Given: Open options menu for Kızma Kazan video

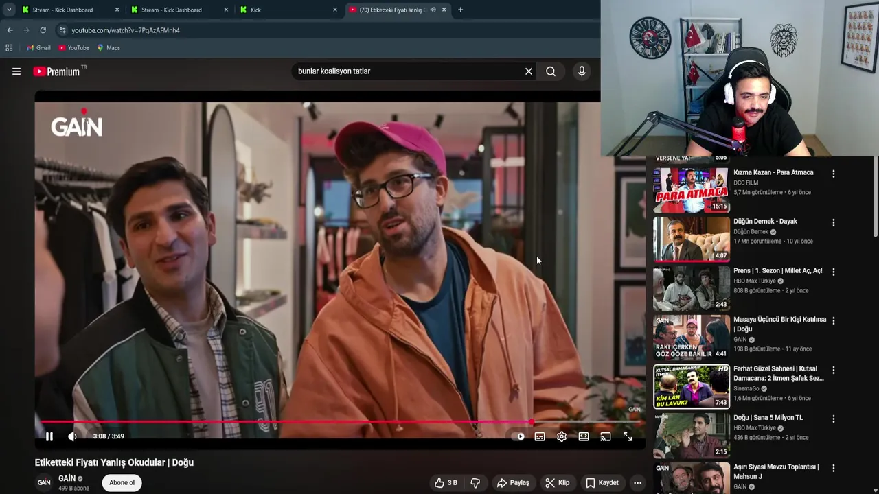Looking at the screenshot, I should click(x=834, y=174).
